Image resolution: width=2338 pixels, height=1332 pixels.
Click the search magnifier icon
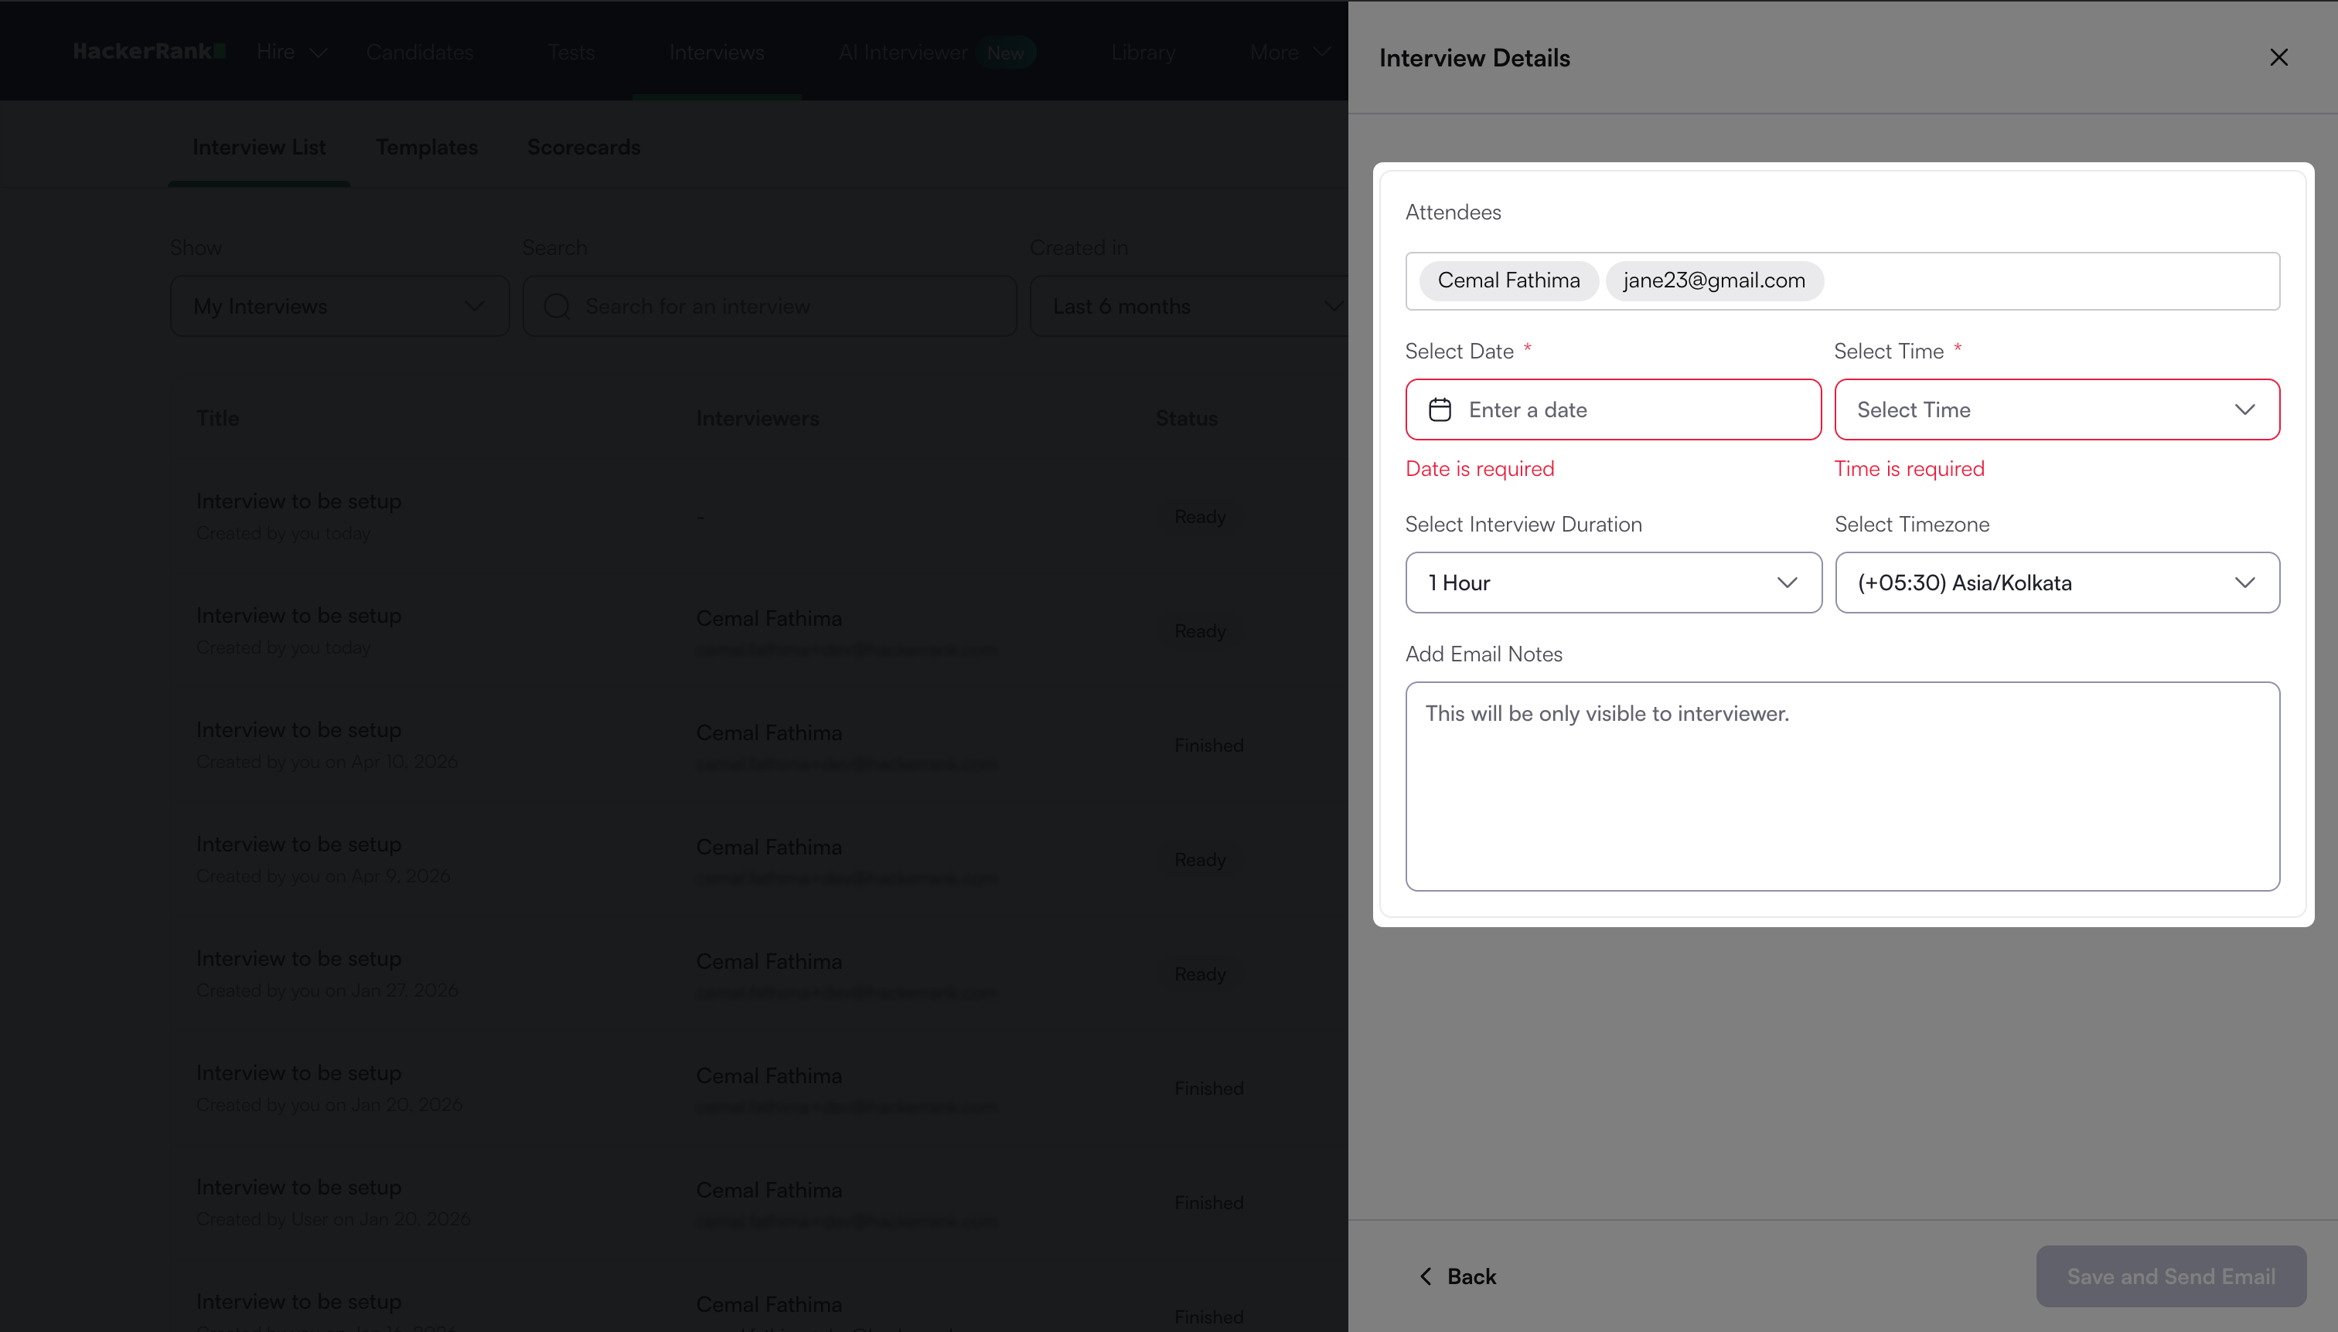[557, 307]
